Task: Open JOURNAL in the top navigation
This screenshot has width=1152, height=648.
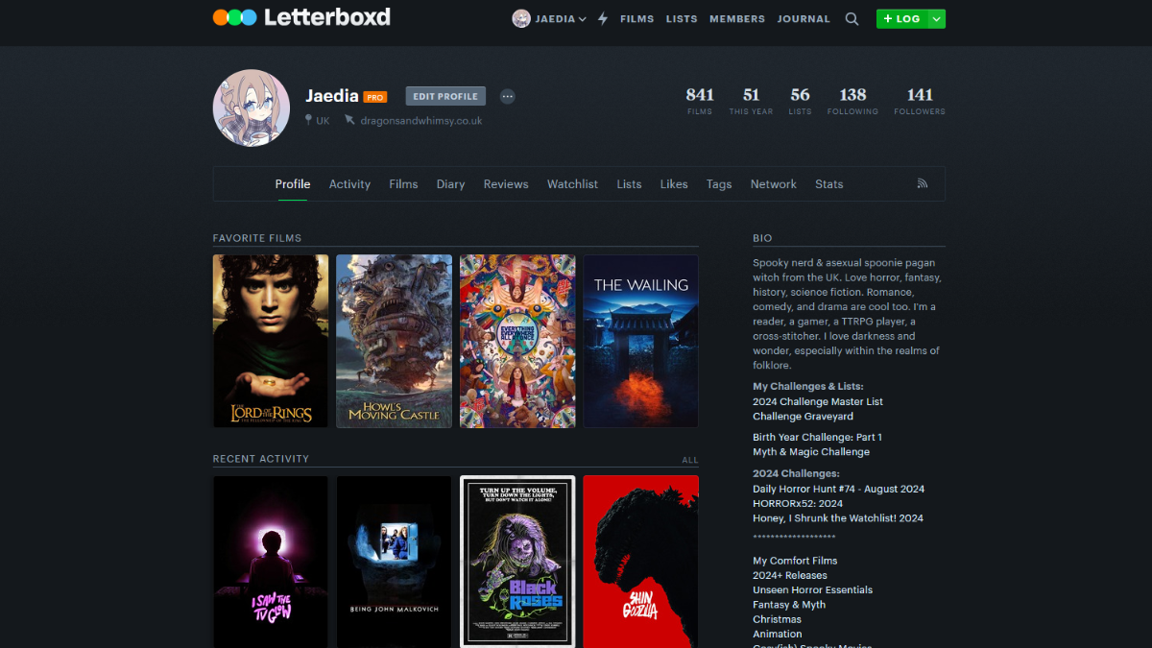Action: [804, 19]
